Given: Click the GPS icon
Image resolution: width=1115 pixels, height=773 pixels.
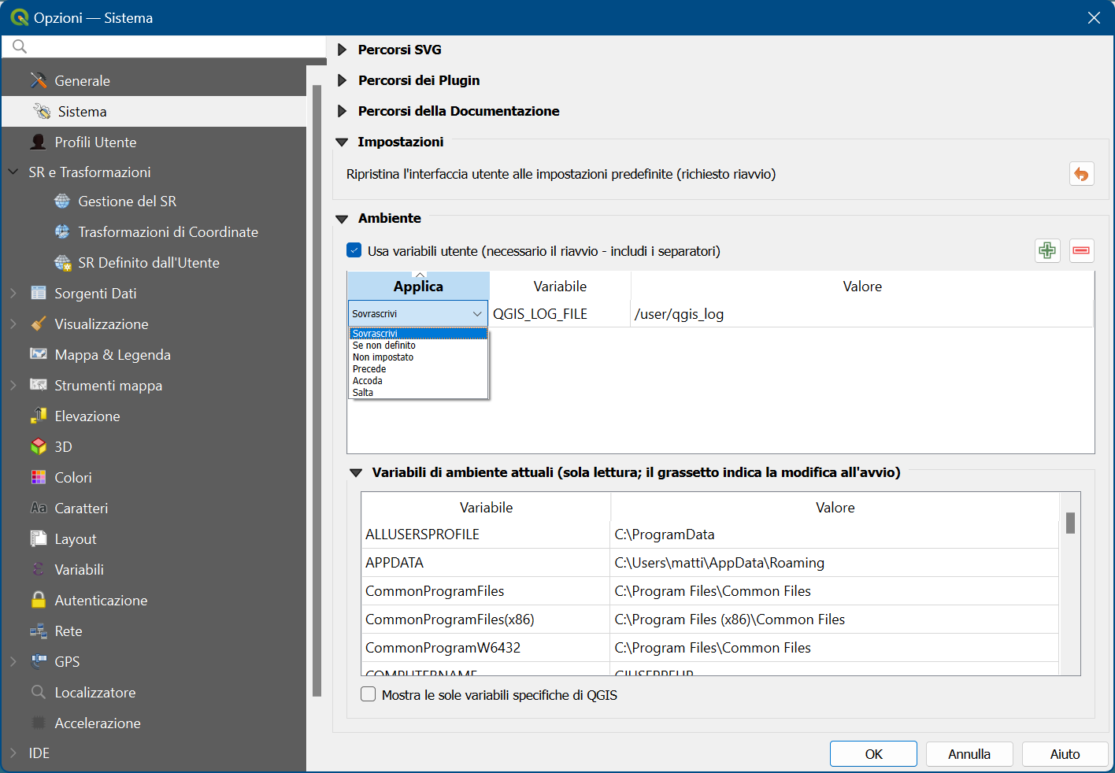Looking at the screenshot, I should 39,661.
